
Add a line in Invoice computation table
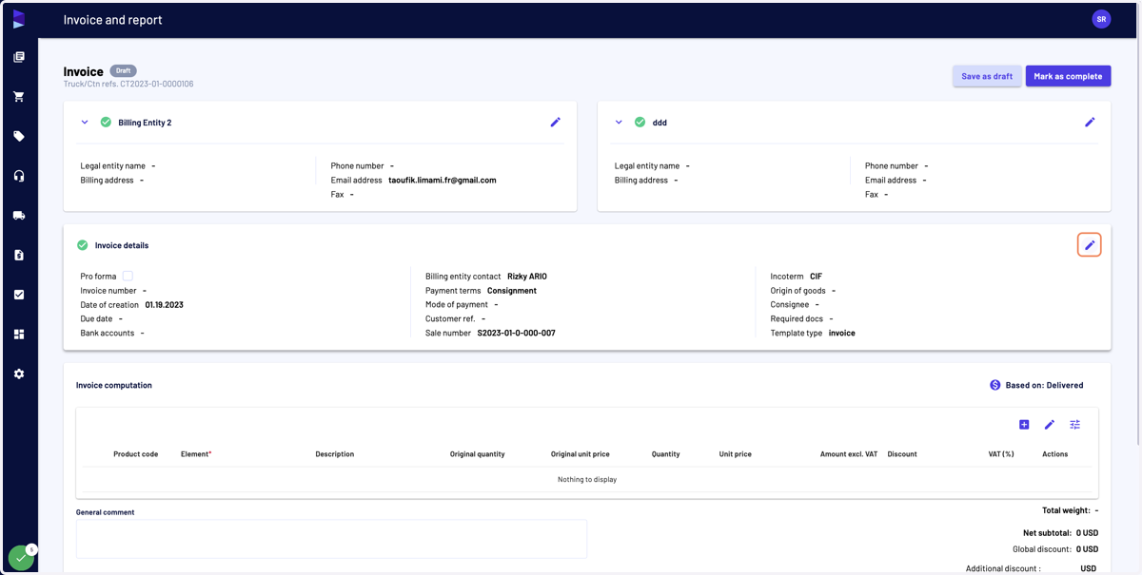pos(1024,425)
